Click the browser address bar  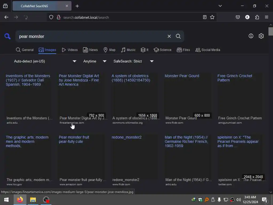131,17
